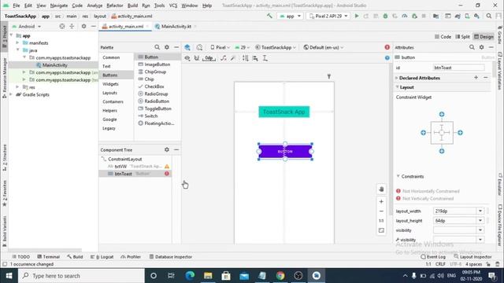Zoom in the design canvas
Viewport: 504px width, 283px height.
point(381,202)
